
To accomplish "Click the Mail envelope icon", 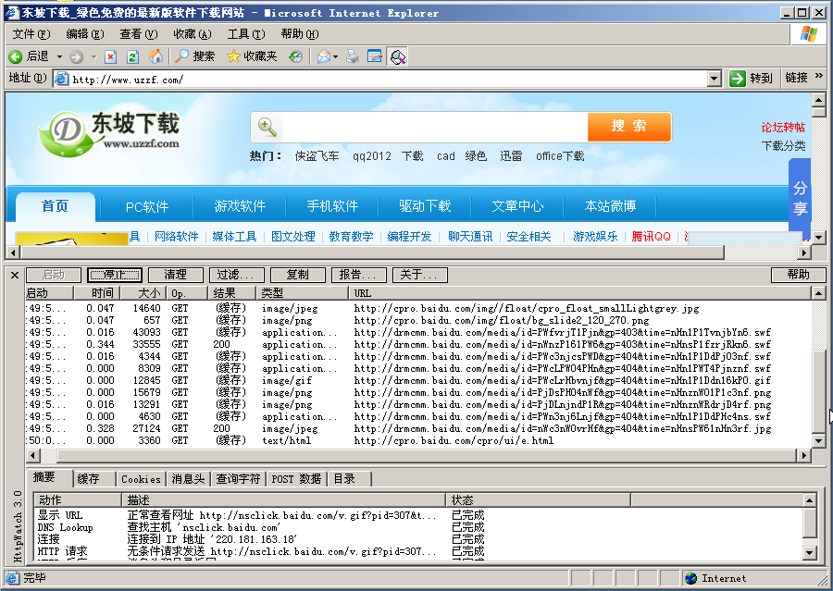I will coord(324,56).
